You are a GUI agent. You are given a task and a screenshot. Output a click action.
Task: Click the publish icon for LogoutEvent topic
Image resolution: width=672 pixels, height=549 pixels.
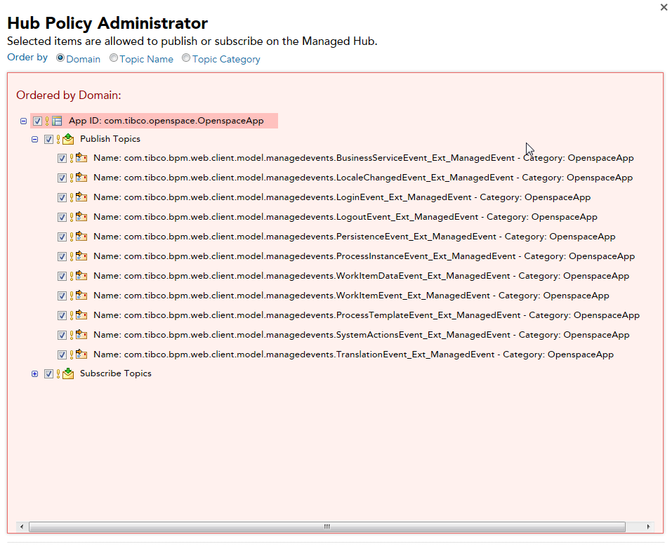[81, 218]
